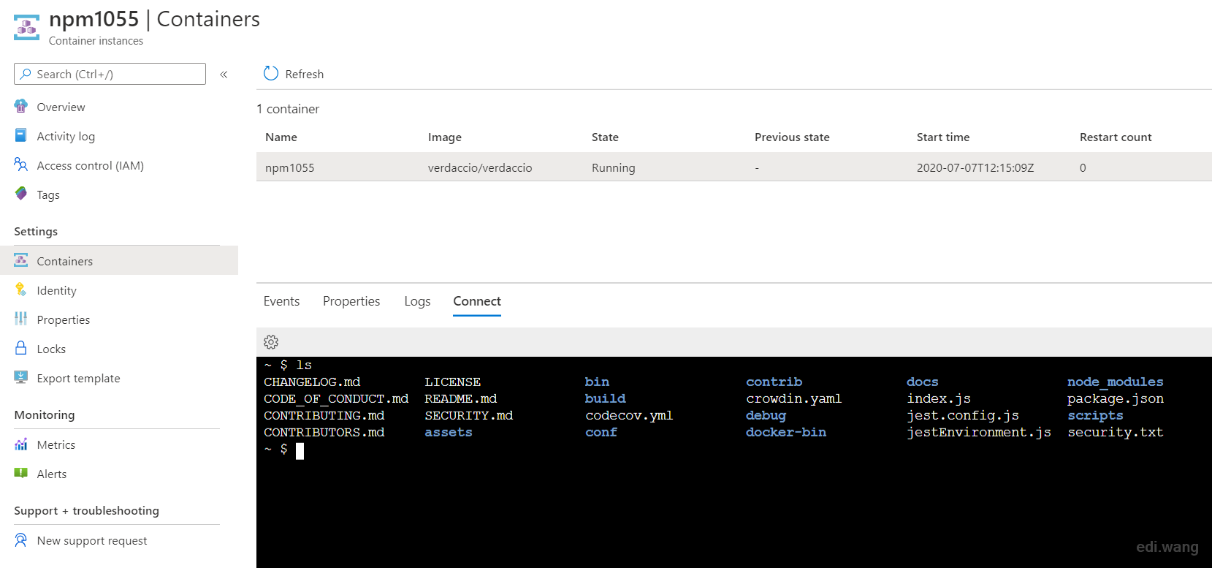The width and height of the screenshot is (1212, 568).
Task: Click the Export template icon
Action: (x=21, y=377)
